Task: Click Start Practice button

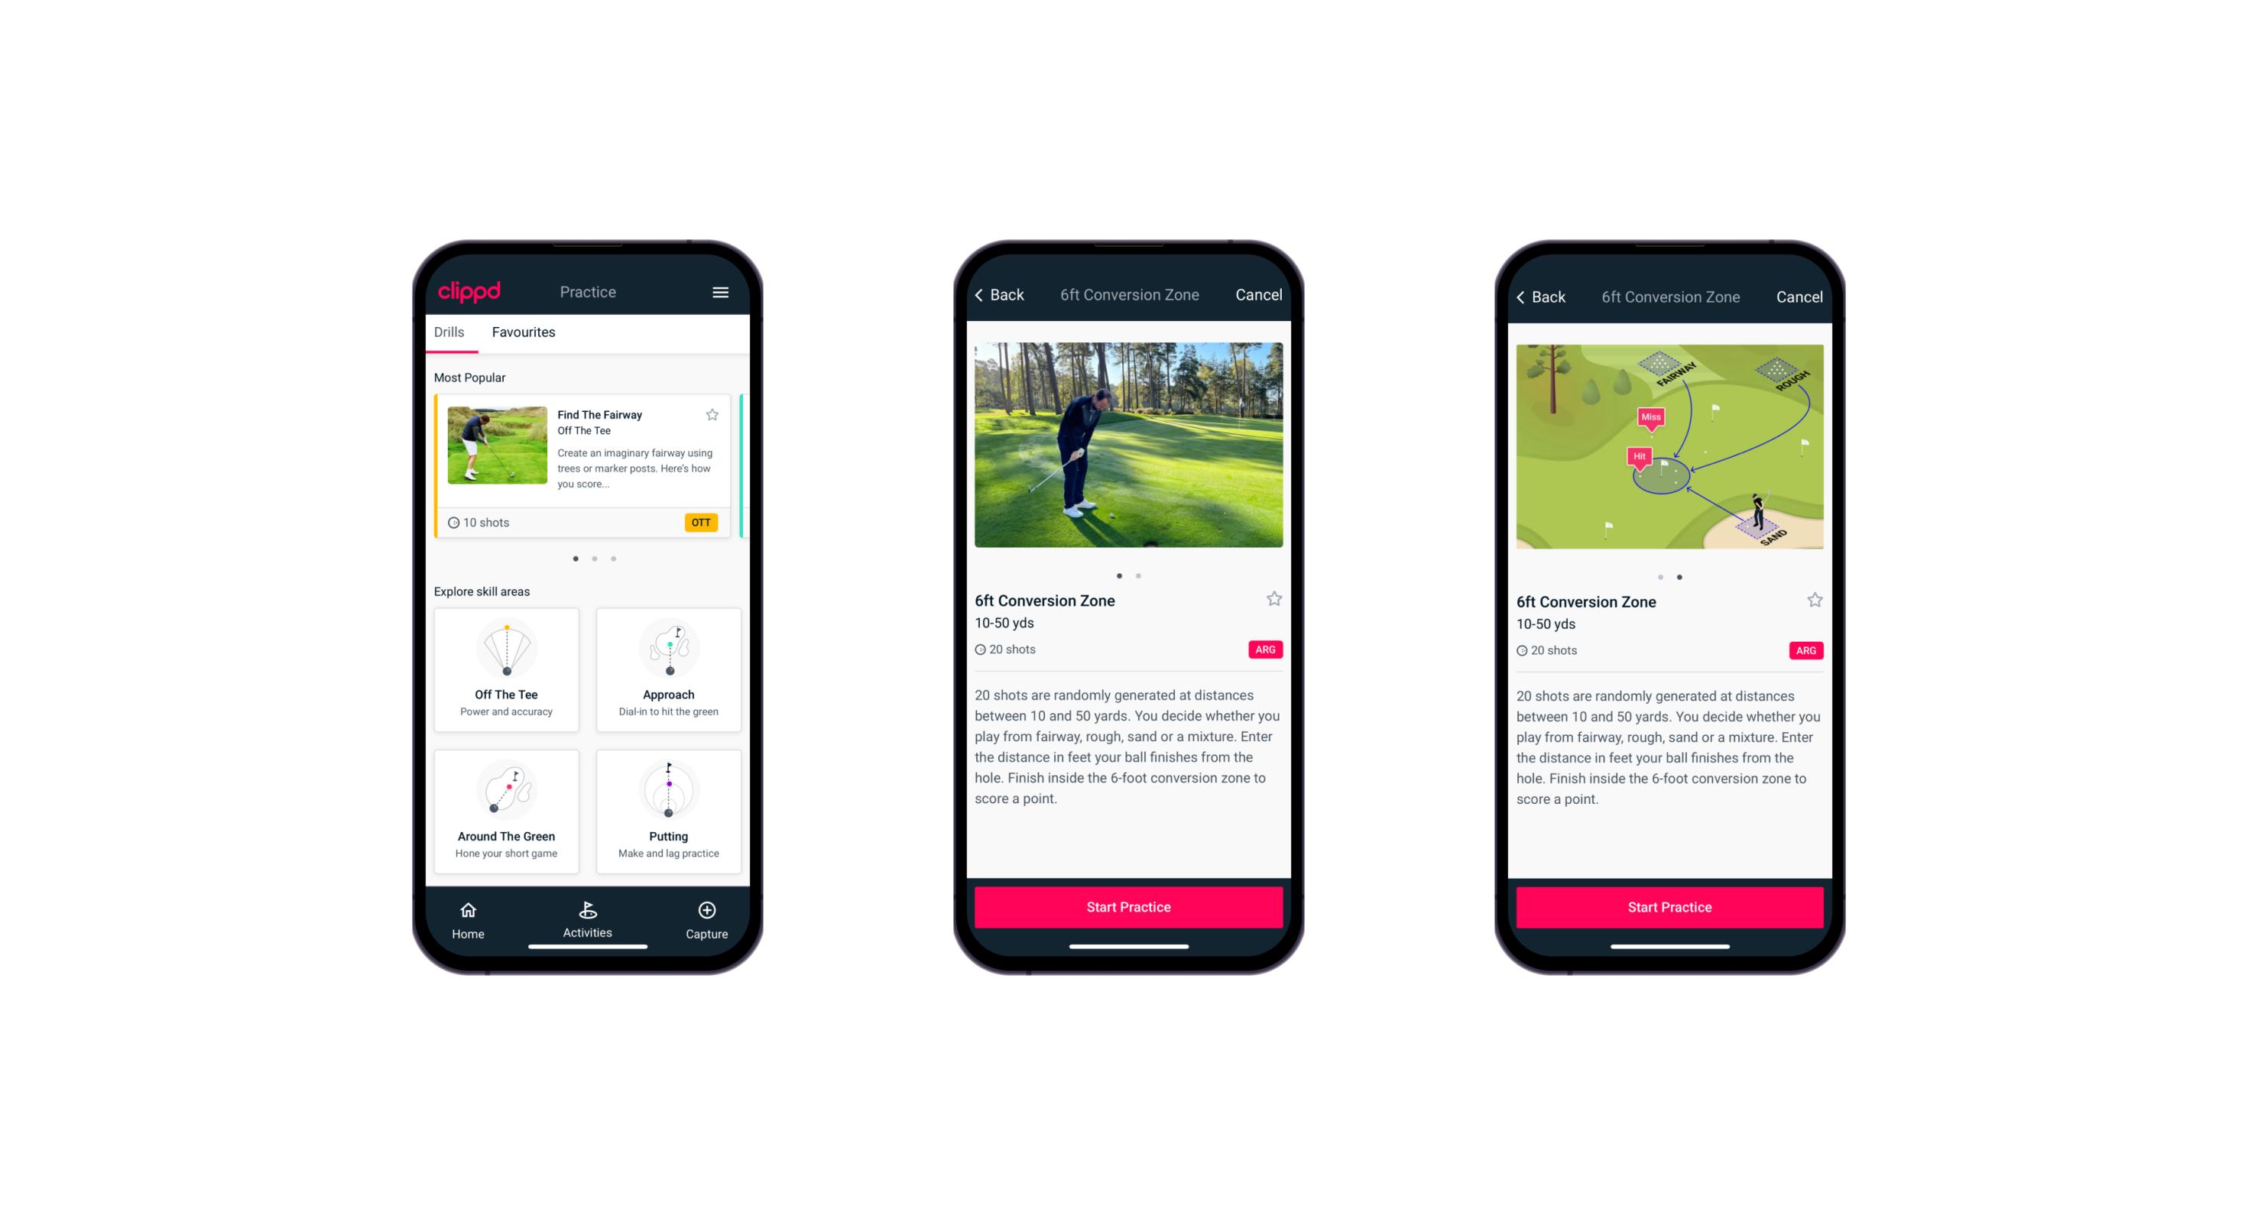Action: pyautogui.click(x=1128, y=907)
